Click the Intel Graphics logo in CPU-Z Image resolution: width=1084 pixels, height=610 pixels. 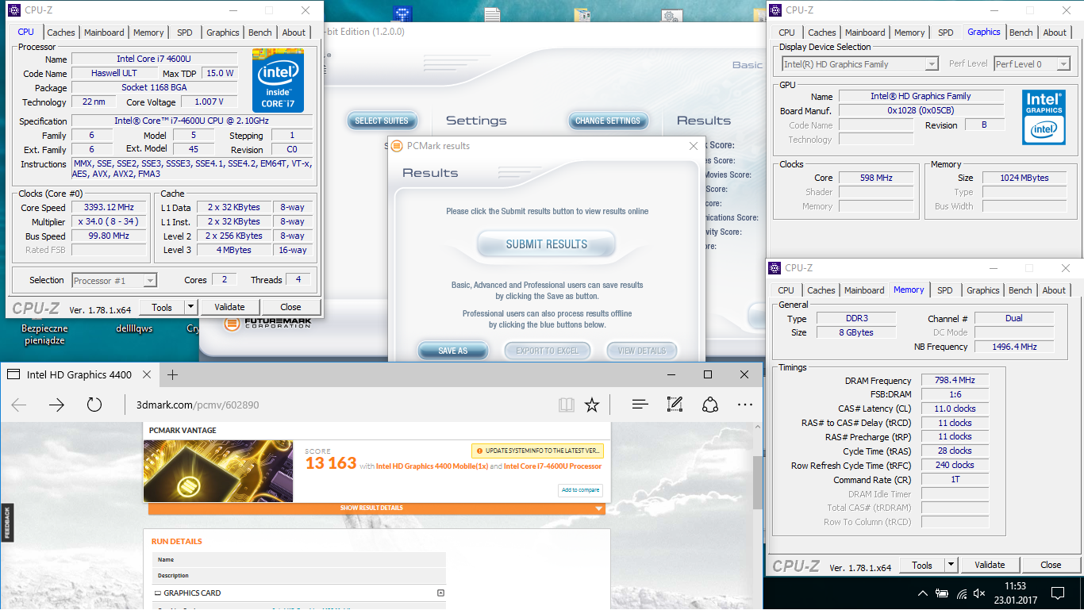pyautogui.click(x=1044, y=117)
